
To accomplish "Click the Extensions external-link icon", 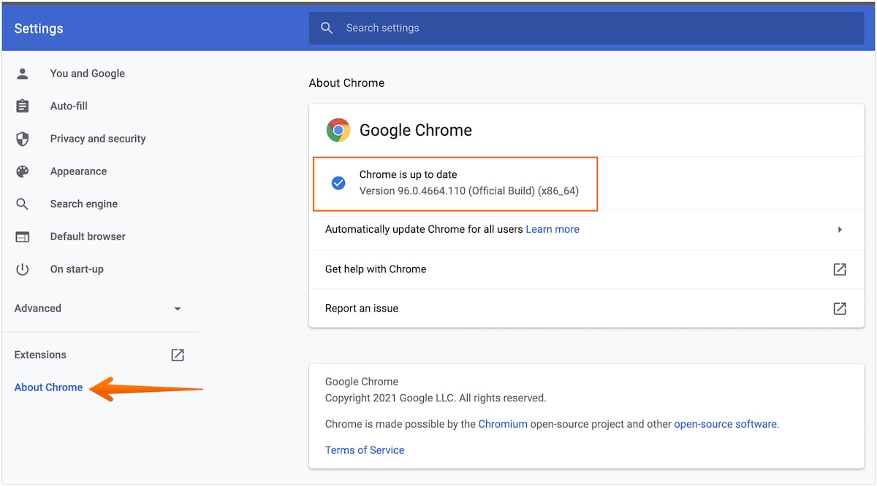I will 177,355.
